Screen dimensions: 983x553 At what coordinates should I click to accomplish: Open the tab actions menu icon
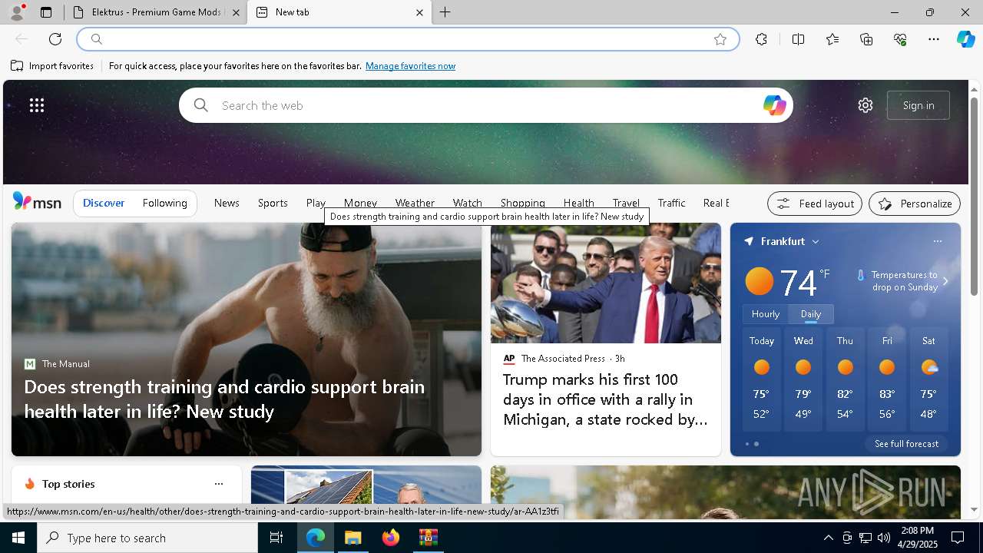click(x=46, y=12)
